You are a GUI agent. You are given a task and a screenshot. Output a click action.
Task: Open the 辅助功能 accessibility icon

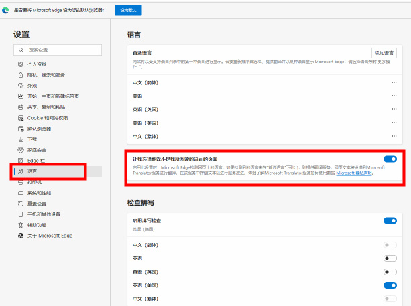[21, 225]
